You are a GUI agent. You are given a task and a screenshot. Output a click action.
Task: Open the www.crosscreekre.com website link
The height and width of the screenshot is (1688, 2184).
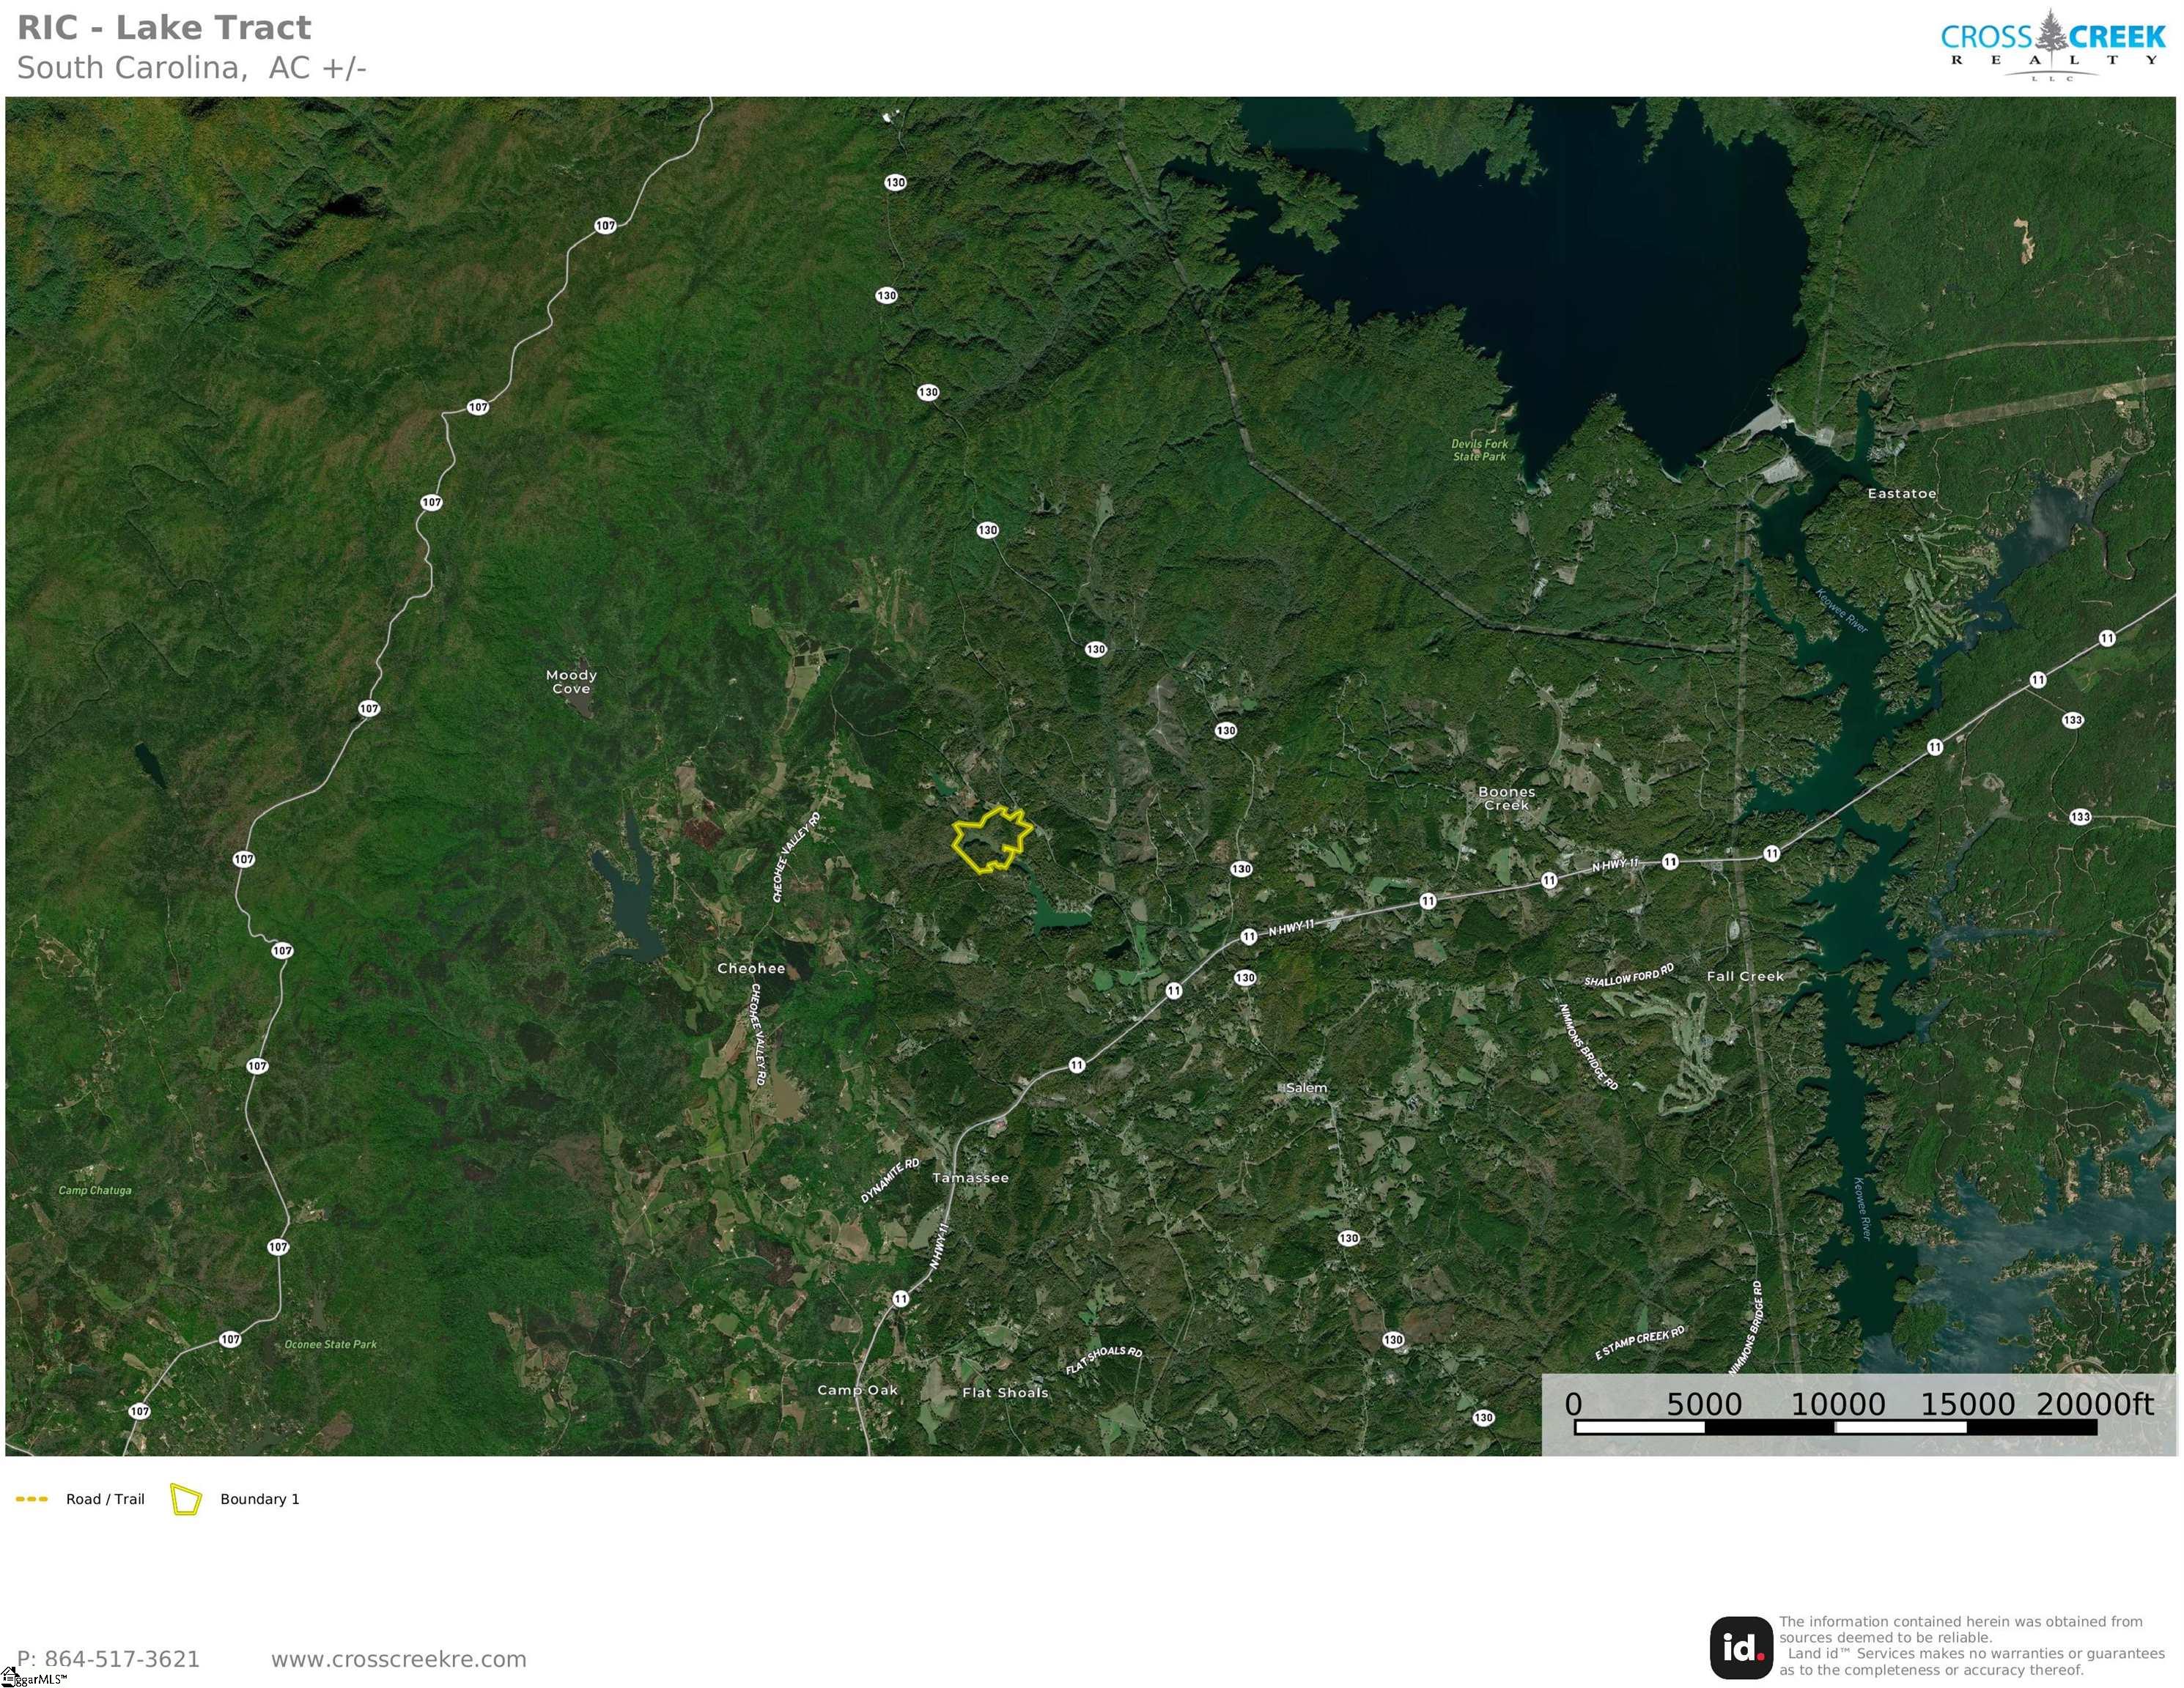398,1659
